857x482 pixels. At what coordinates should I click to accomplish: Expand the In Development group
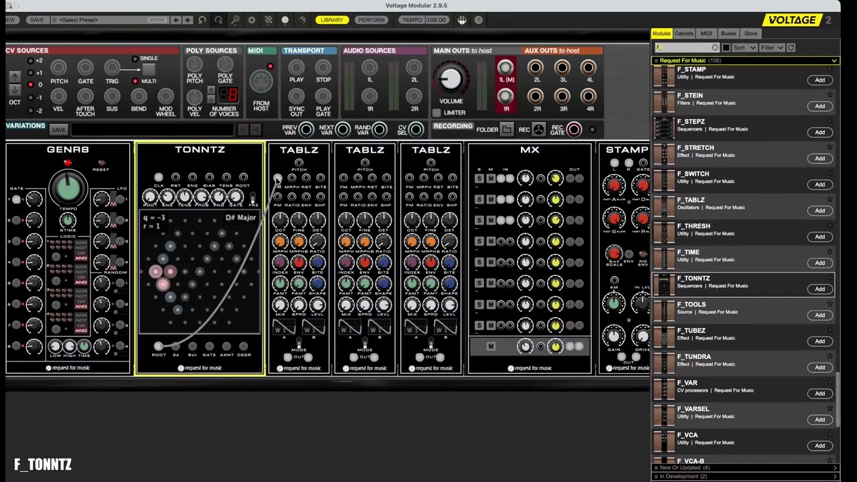coord(746,476)
